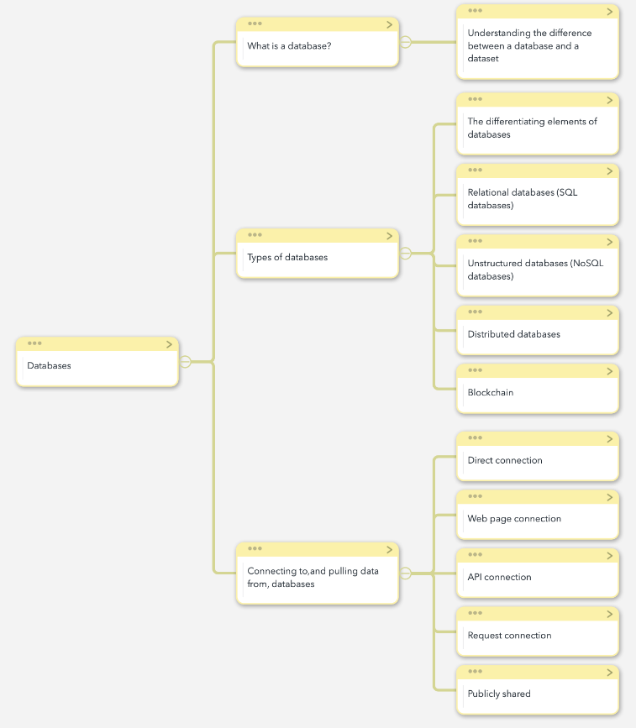Open three-dot menu on Blockchain node
636x728 pixels.
click(x=475, y=370)
